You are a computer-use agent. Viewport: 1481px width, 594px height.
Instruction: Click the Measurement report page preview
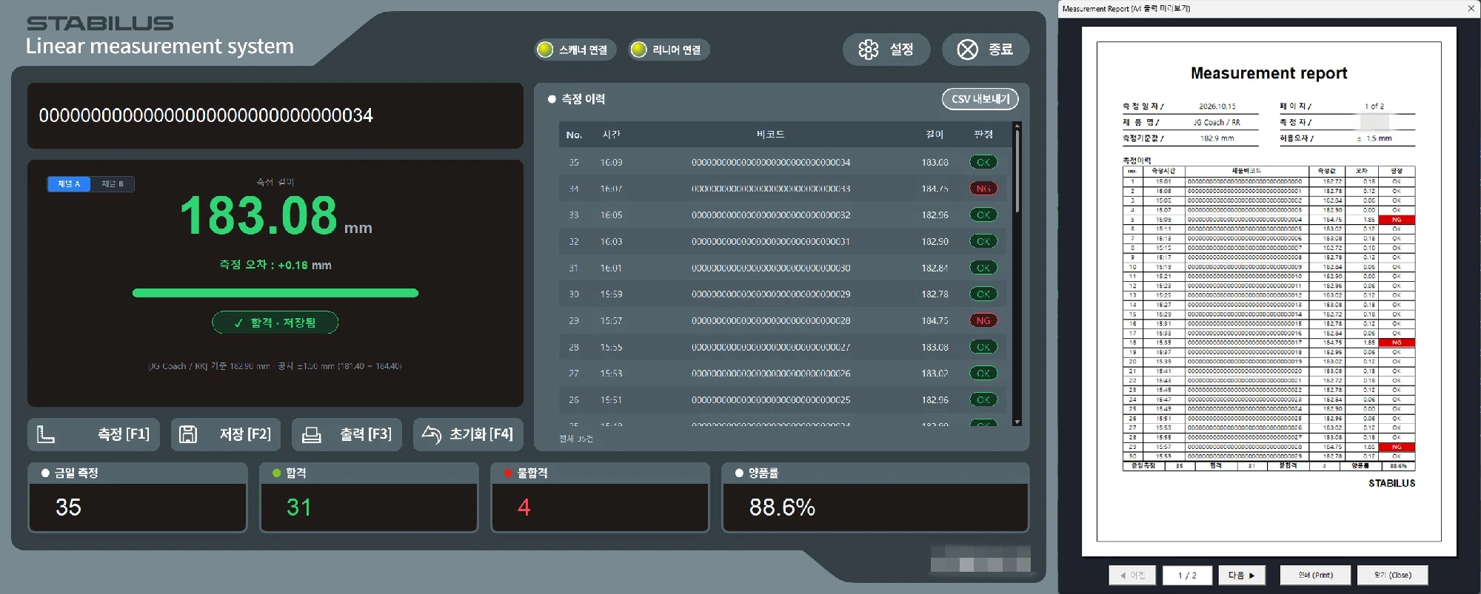[1269, 291]
